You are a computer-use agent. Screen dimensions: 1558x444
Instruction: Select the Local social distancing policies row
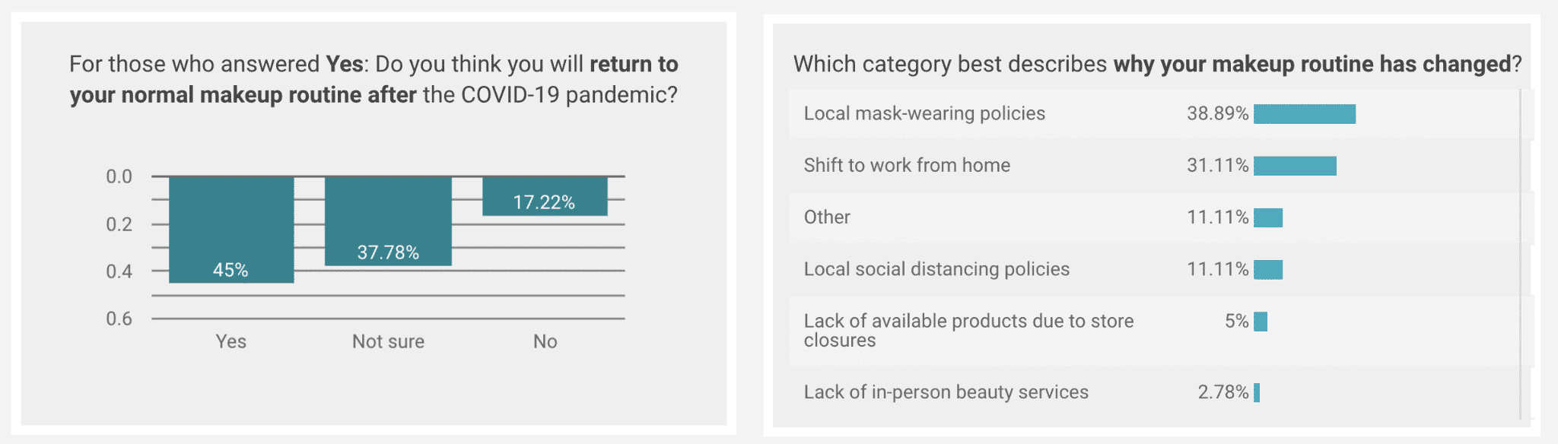point(1154,269)
